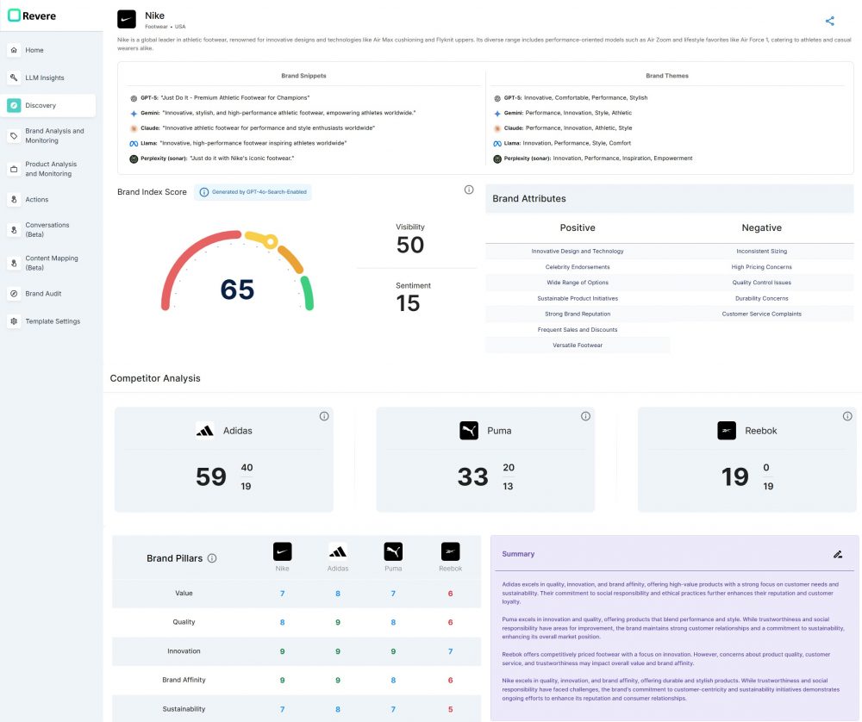Open Brand Analysis and Monitoring
Image resolution: width=862 pixels, height=722 pixels.
[x=54, y=136]
